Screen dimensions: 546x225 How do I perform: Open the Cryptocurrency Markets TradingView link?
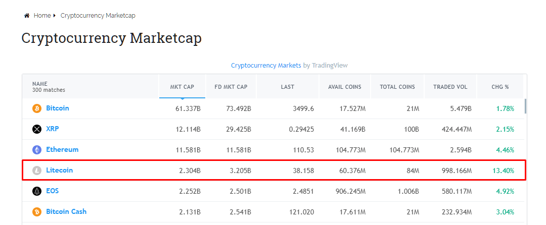pos(266,66)
